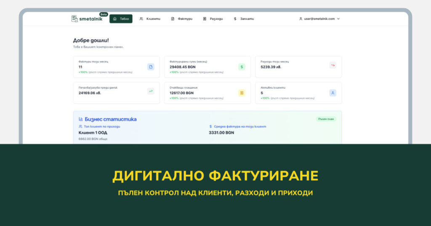Click the chevron next to the user email
The height and width of the screenshot is (226, 431).
(338, 19)
